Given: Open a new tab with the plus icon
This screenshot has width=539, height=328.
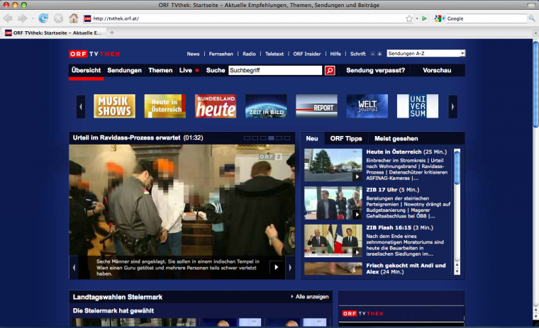Looking at the screenshot, I should coord(112,33).
